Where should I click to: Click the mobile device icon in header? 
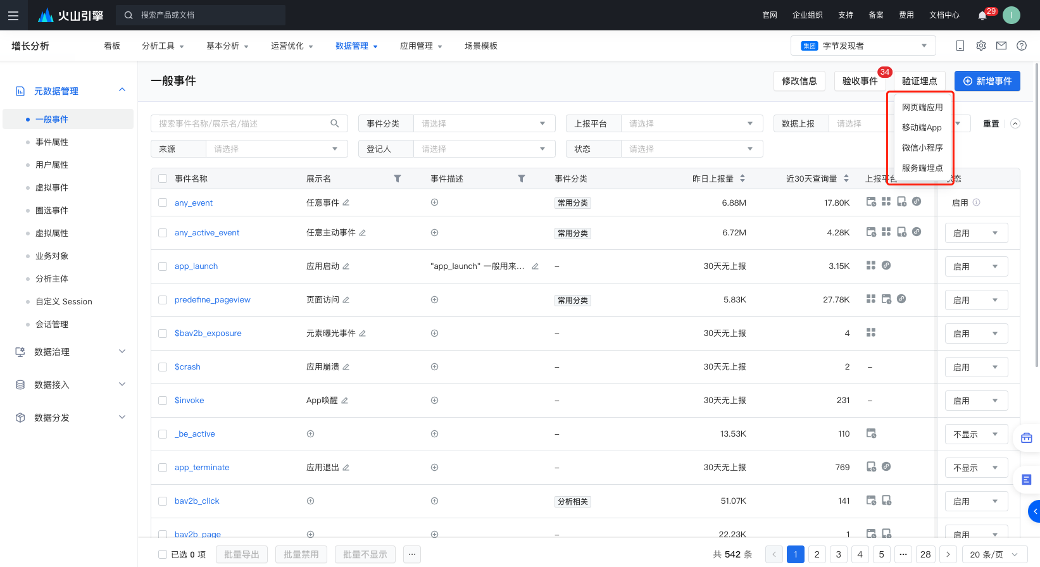[x=960, y=46]
